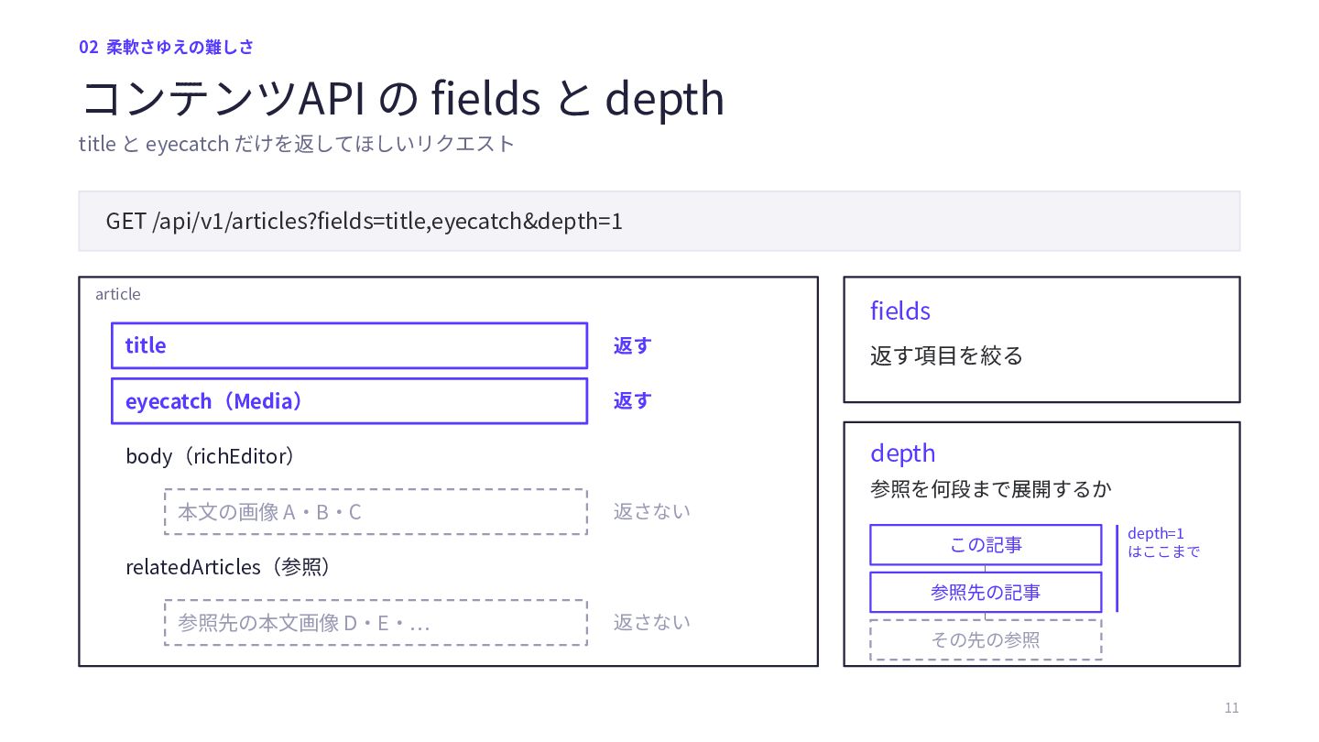Image resolution: width=1319 pixels, height=742 pixels.
Task: Click the depth=1 はここまで annotation
Action: 1163,542
